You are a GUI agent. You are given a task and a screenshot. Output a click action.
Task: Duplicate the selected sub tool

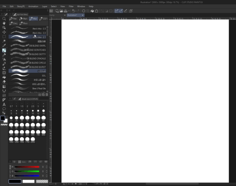43,95
